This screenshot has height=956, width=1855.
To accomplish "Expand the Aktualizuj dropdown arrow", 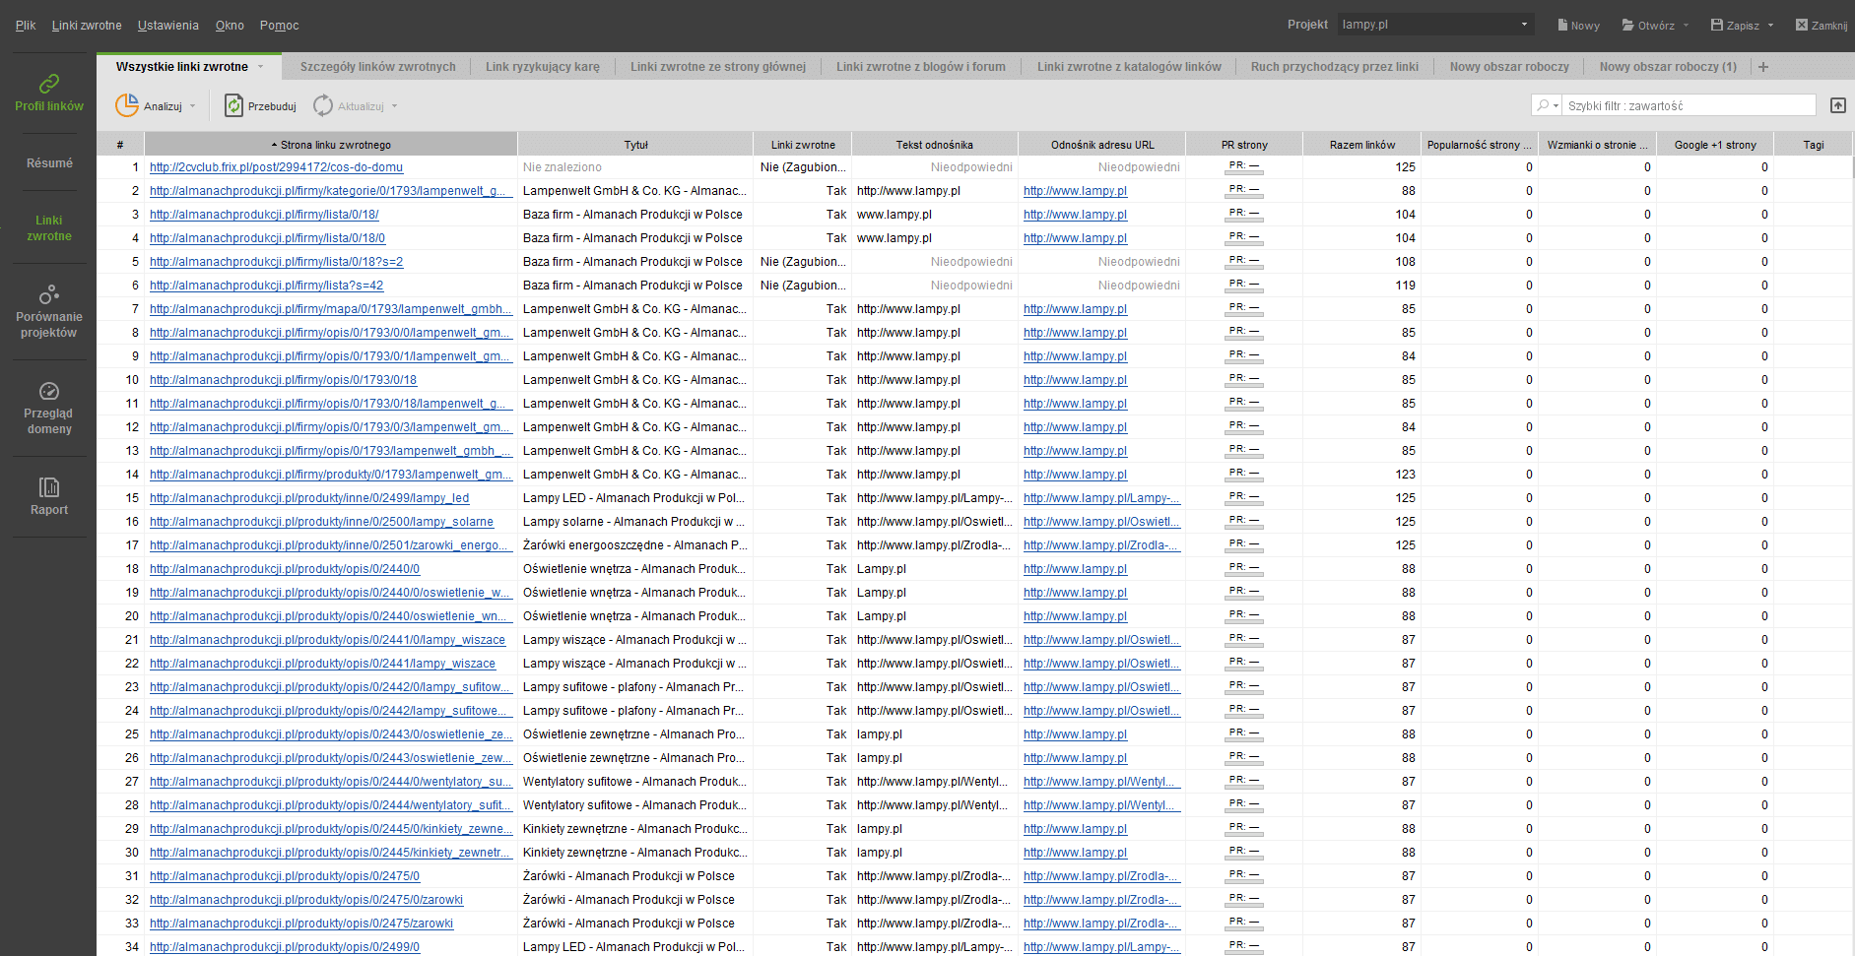I will 395,106.
